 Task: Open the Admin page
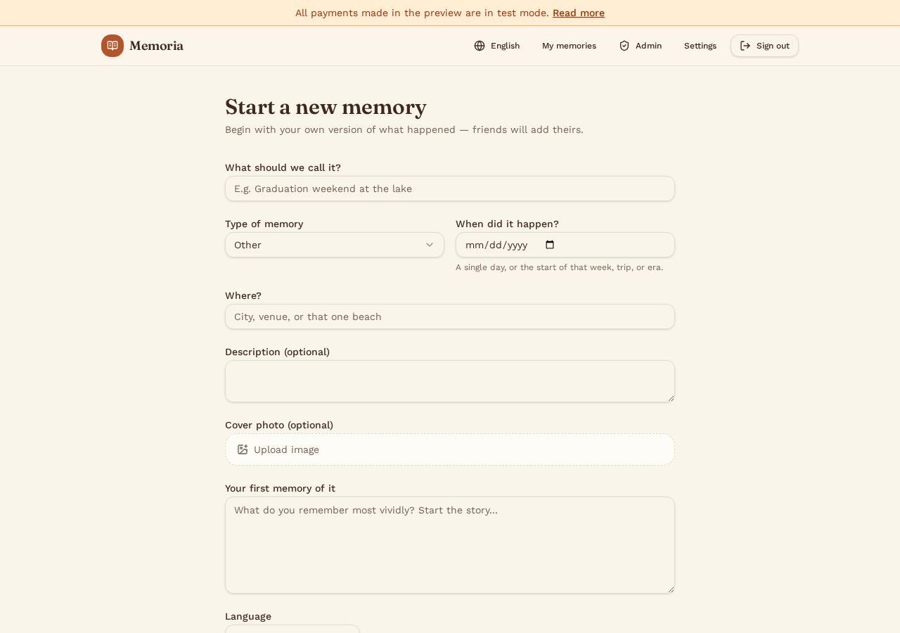tap(640, 46)
